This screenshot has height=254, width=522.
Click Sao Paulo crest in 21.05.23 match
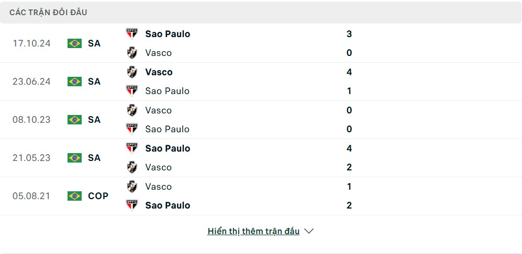132,148
